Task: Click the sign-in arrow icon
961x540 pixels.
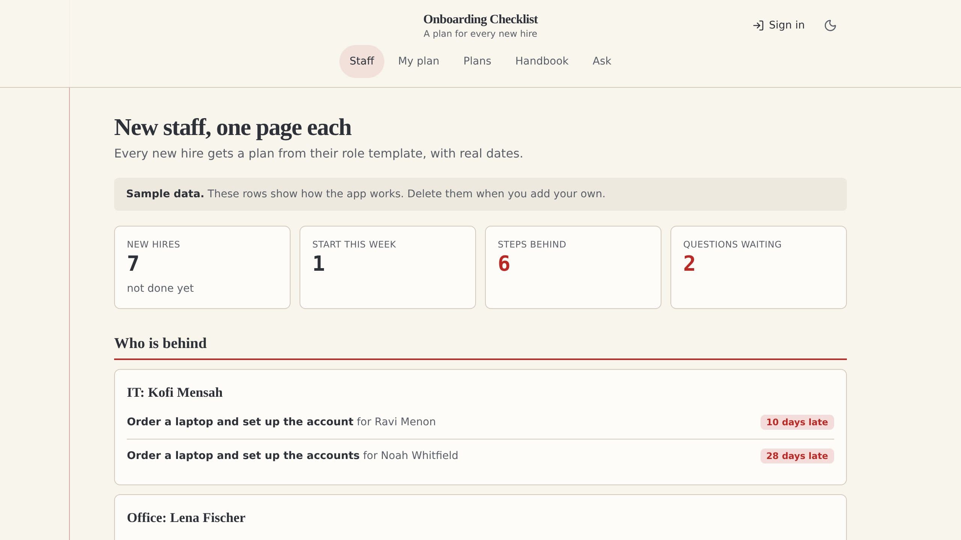Action: [758, 25]
